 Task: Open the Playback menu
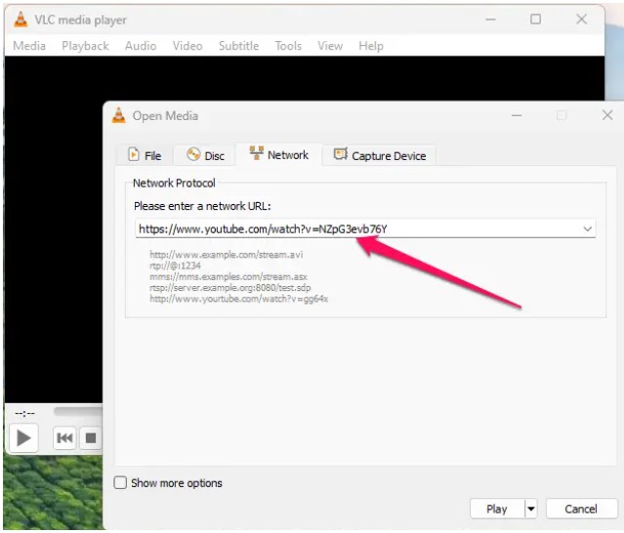click(x=85, y=46)
